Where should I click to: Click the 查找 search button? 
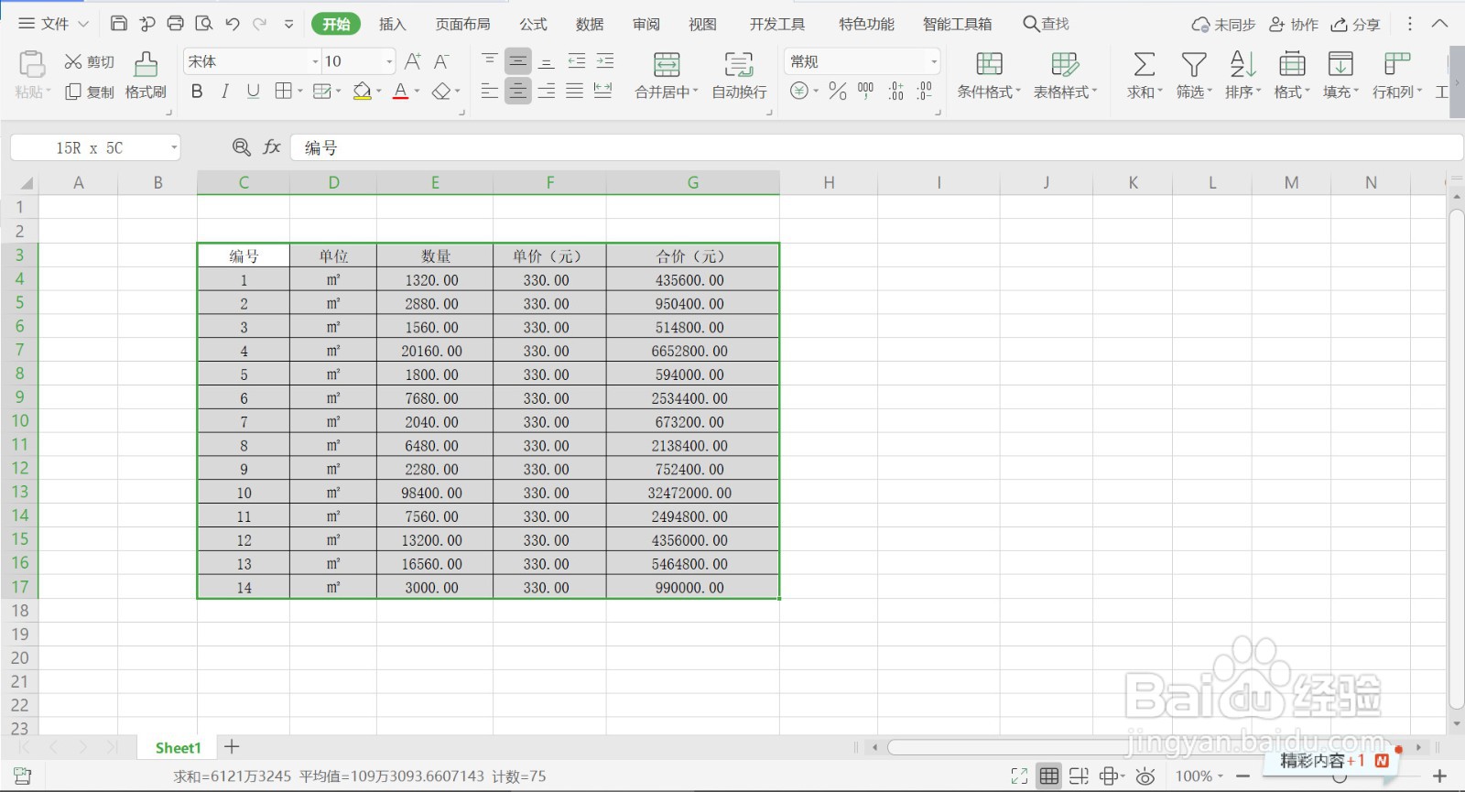[1047, 24]
